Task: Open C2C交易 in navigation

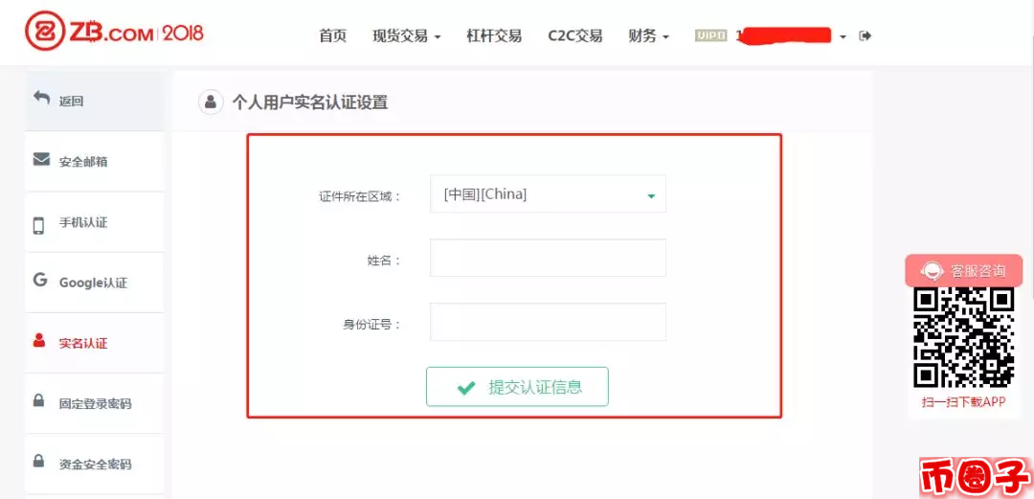Action: pyautogui.click(x=575, y=36)
